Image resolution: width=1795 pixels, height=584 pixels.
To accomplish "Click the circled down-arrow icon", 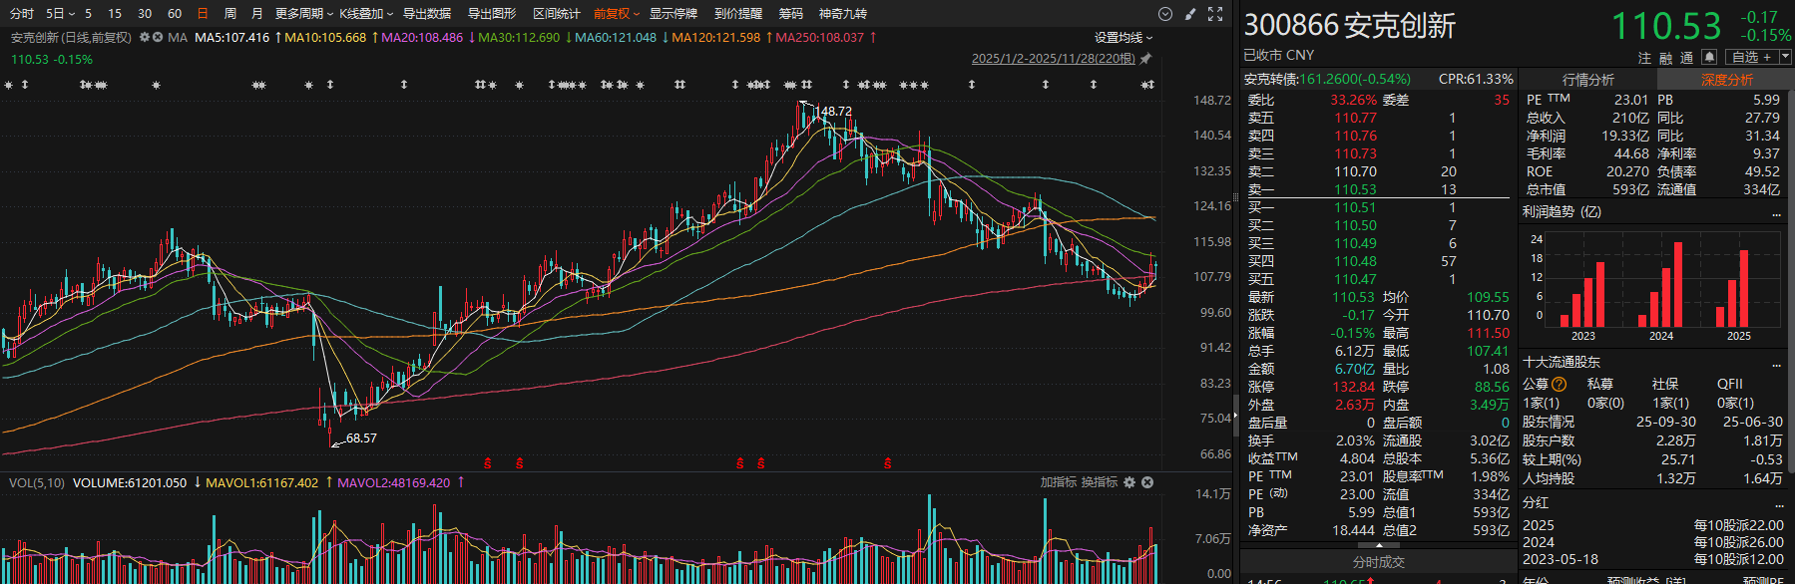I will point(1164,14).
